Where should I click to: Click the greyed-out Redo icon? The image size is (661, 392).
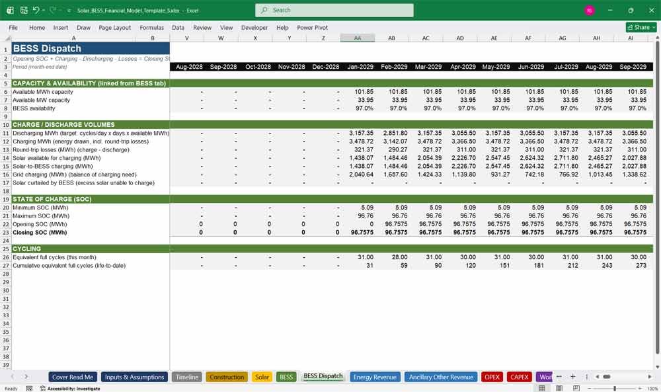click(x=53, y=10)
